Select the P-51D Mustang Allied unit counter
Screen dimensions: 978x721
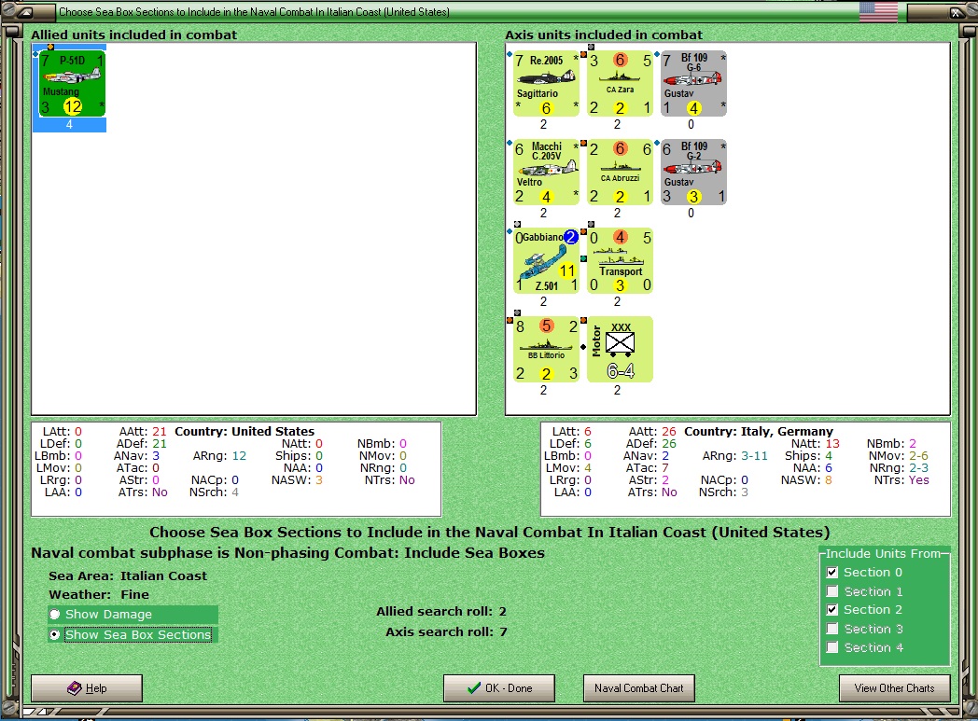pyautogui.click(x=73, y=84)
